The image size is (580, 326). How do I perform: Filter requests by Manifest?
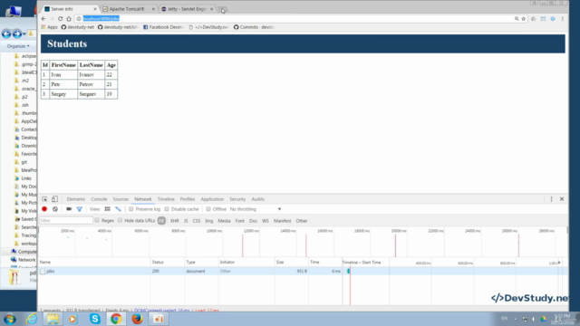[282, 221]
